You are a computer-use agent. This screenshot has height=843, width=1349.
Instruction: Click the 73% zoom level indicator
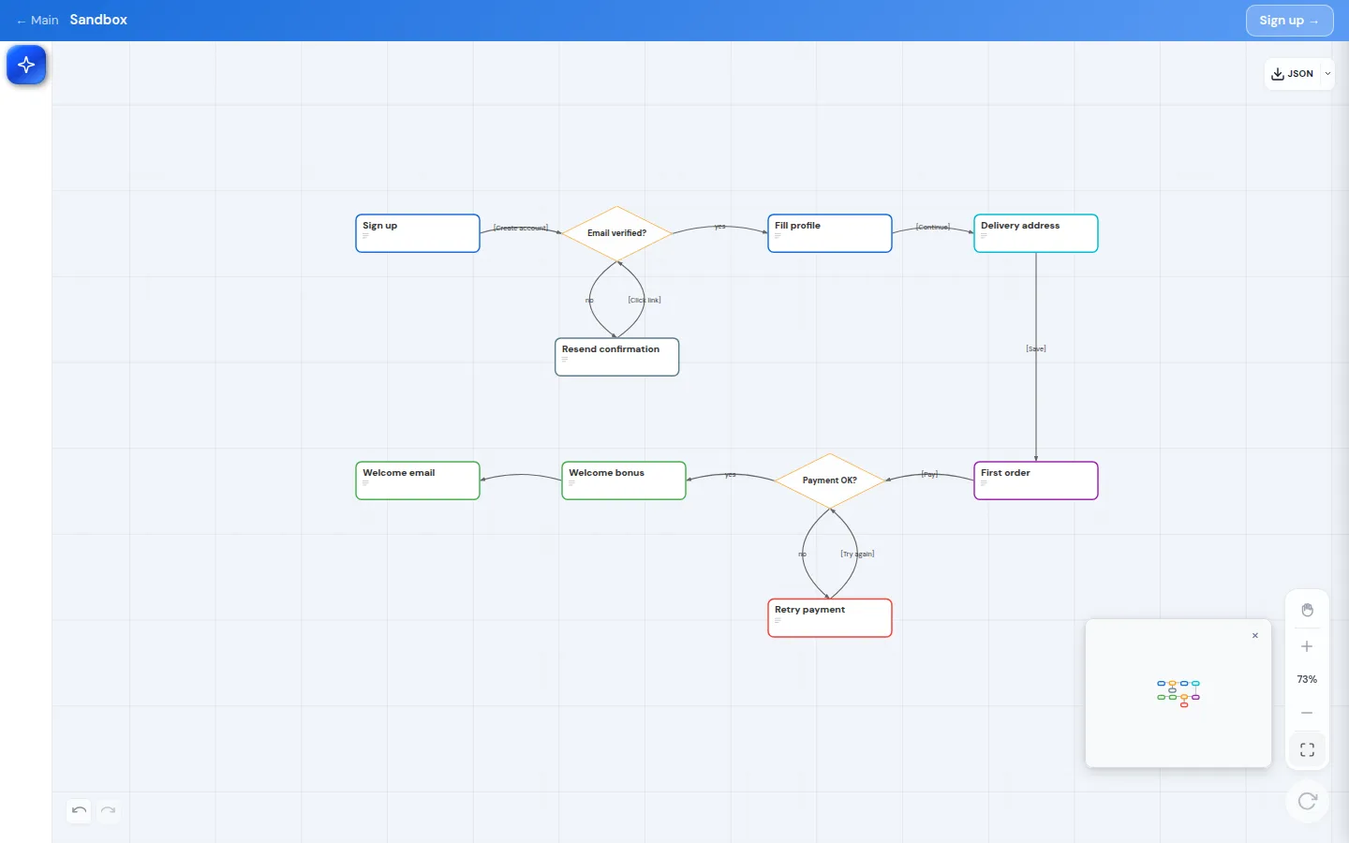tap(1307, 679)
